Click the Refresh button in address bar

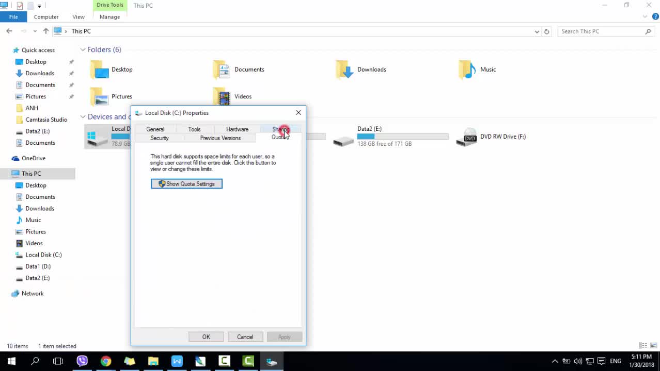pyautogui.click(x=547, y=31)
